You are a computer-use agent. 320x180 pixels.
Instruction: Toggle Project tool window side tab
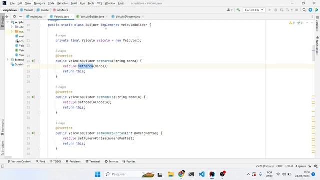(x=2, y=22)
